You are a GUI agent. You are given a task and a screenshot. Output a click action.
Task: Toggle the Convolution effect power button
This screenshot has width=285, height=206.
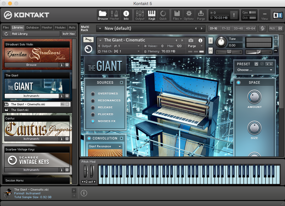[89, 139]
